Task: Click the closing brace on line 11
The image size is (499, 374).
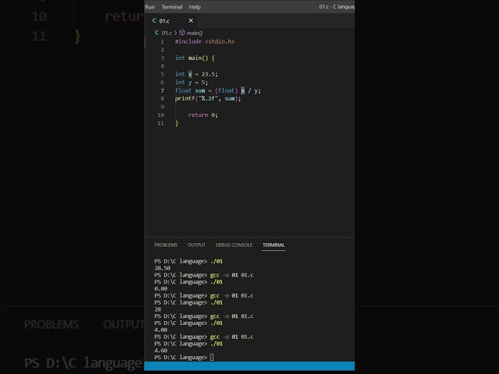Action: (x=177, y=123)
